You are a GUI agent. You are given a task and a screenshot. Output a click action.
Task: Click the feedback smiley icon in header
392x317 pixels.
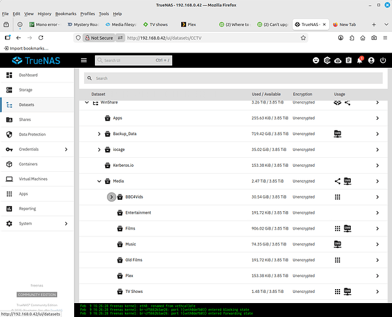pyautogui.click(x=316, y=60)
